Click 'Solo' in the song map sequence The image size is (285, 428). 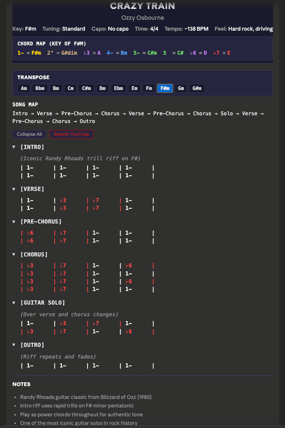tap(226, 113)
